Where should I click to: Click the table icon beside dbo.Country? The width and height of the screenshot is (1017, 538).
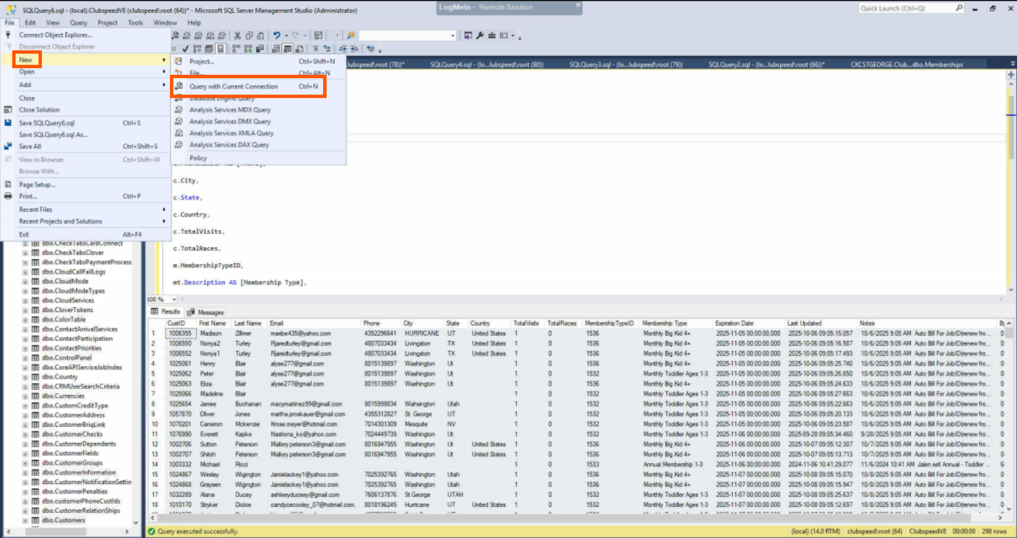pyautogui.click(x=35, y=378)
